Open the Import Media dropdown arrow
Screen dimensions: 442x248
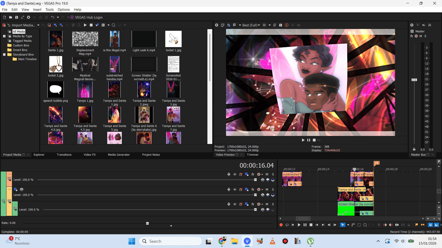[38, 25]
